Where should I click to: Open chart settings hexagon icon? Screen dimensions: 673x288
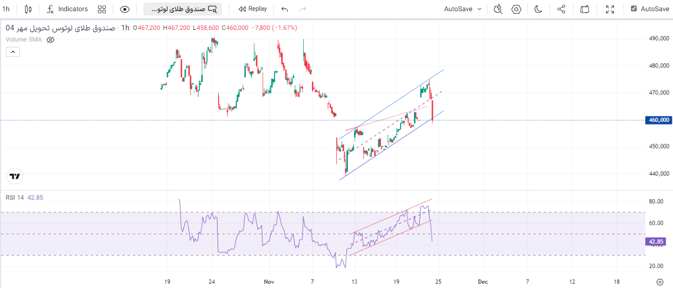(x=516, y=9)
